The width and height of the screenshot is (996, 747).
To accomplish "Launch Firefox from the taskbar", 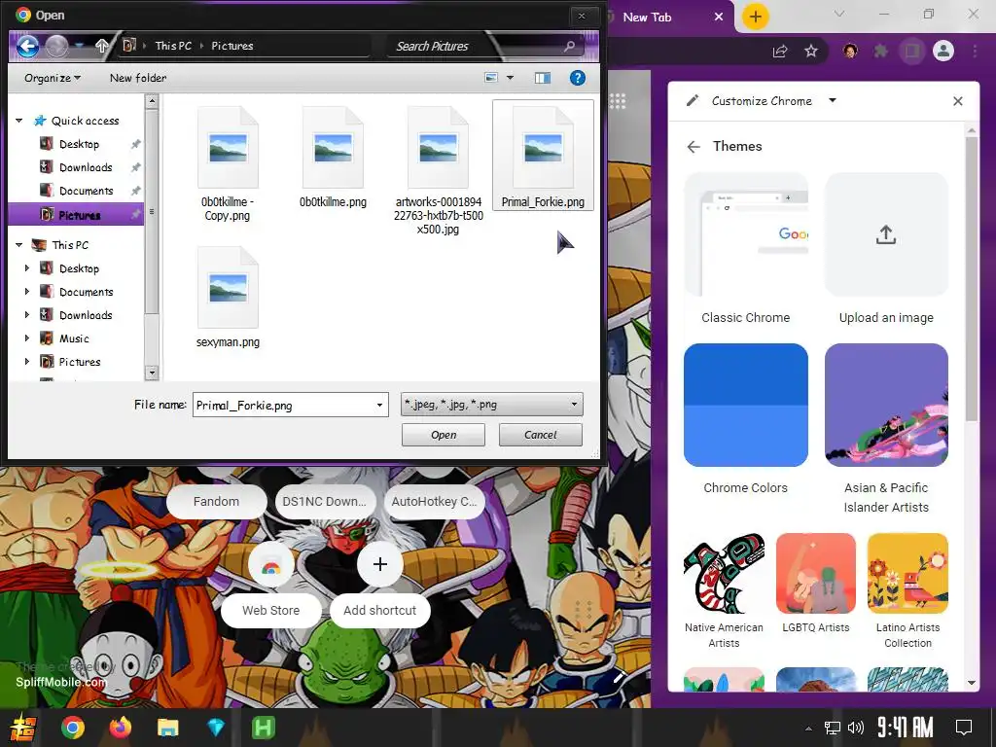I will (120, 728).
